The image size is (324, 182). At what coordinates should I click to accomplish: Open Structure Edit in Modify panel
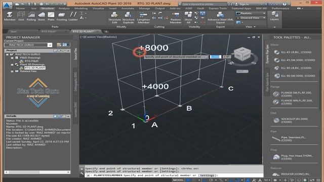(x=114, y=18)
